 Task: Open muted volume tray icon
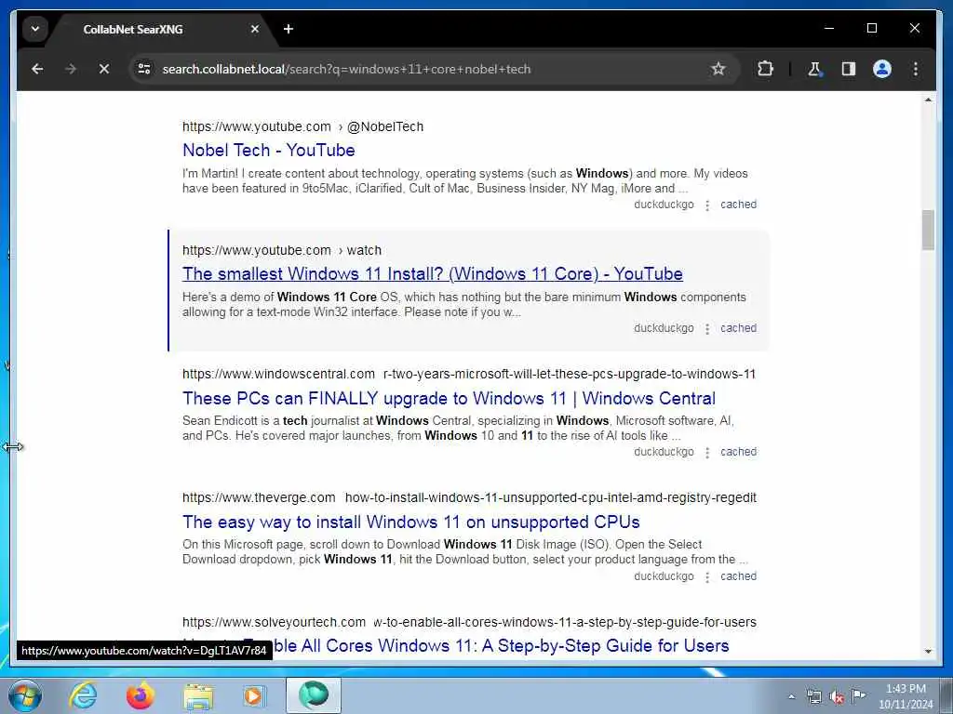click(837, 696)
